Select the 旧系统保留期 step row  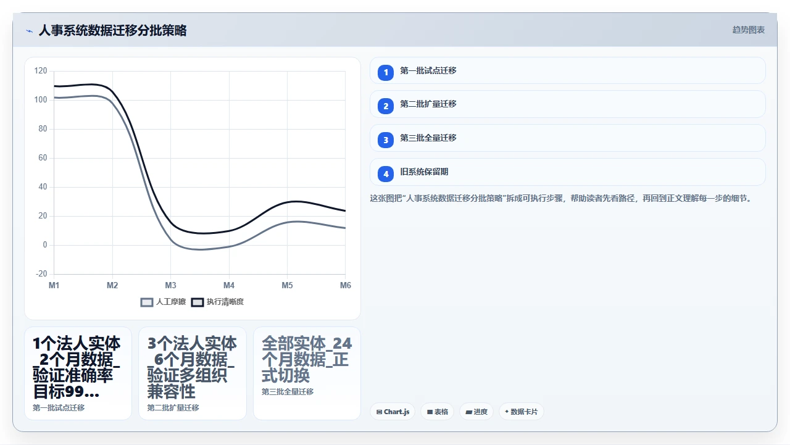[568, 172]
